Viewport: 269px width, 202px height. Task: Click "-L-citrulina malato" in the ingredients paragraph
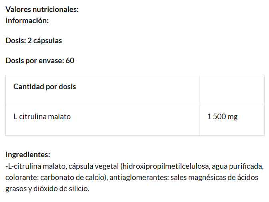[36, 166]
